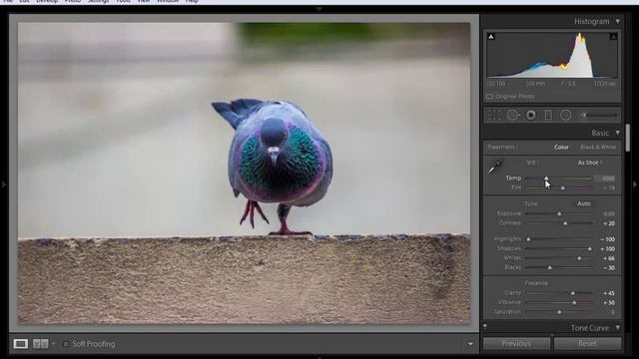Click the Exposure slider handle

point(559,213)
